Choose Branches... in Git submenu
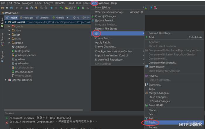This screenshot has width=205, height=129. point(174,85)
